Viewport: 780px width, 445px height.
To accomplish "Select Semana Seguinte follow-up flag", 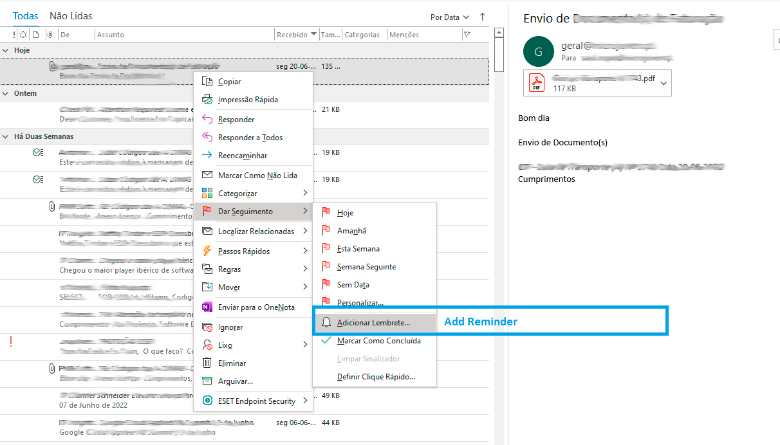I will point(366,267).
